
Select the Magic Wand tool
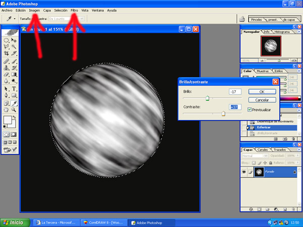14,46
